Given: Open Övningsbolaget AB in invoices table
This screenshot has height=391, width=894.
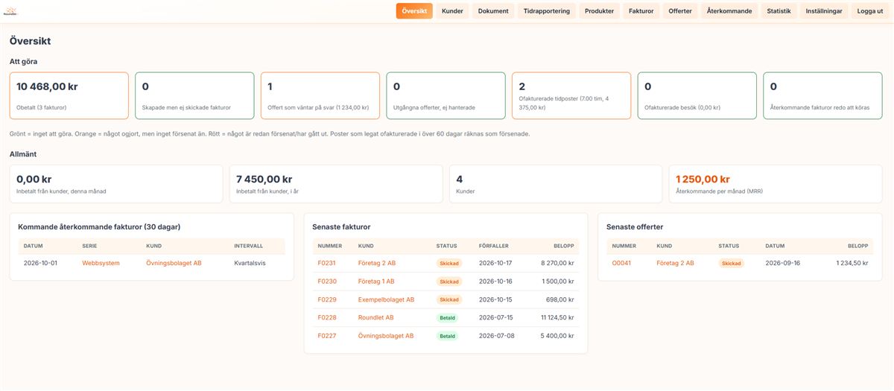Looking at the screenshot, I should pyautogui.click(x=386, y=336).
